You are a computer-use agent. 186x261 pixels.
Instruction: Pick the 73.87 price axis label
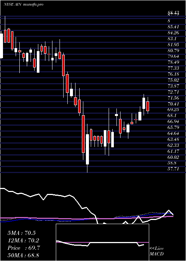[x=174, y=86]
